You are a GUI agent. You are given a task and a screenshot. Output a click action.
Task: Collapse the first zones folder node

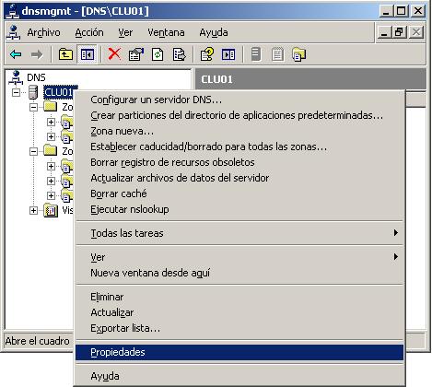click(x=33, y=107)
